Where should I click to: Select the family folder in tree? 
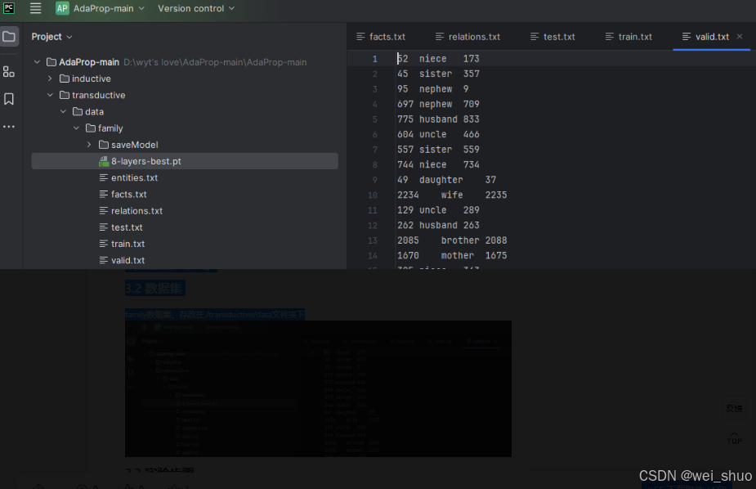click(x=105, y=128)
